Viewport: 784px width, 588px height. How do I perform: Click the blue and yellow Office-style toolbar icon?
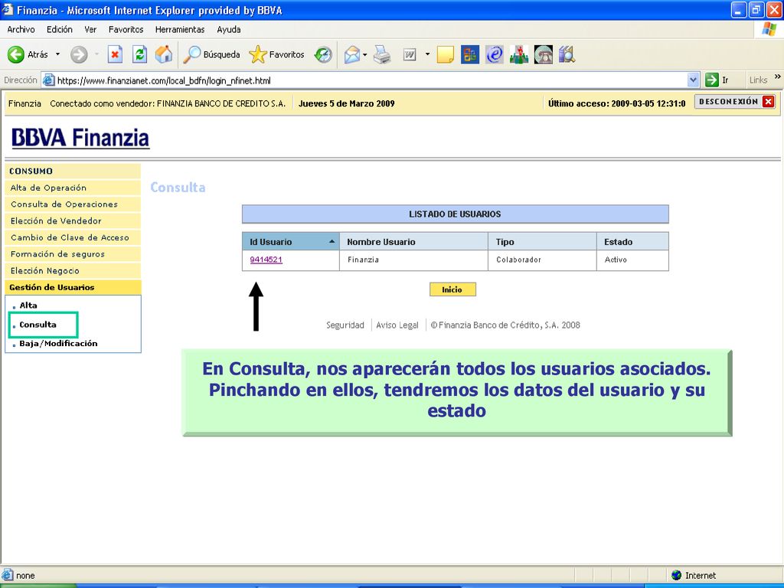[x=470, y=54]
